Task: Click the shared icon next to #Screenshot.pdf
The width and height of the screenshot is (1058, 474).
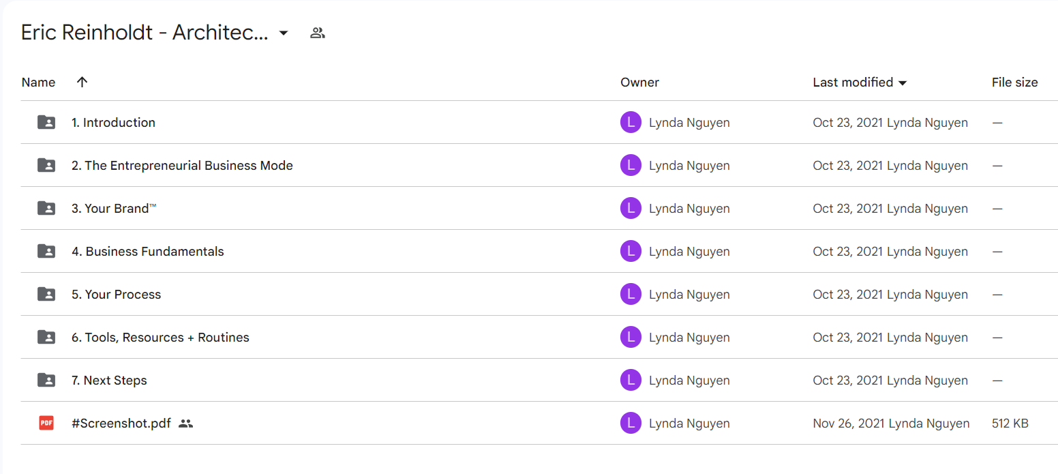Action: (185, 424)
